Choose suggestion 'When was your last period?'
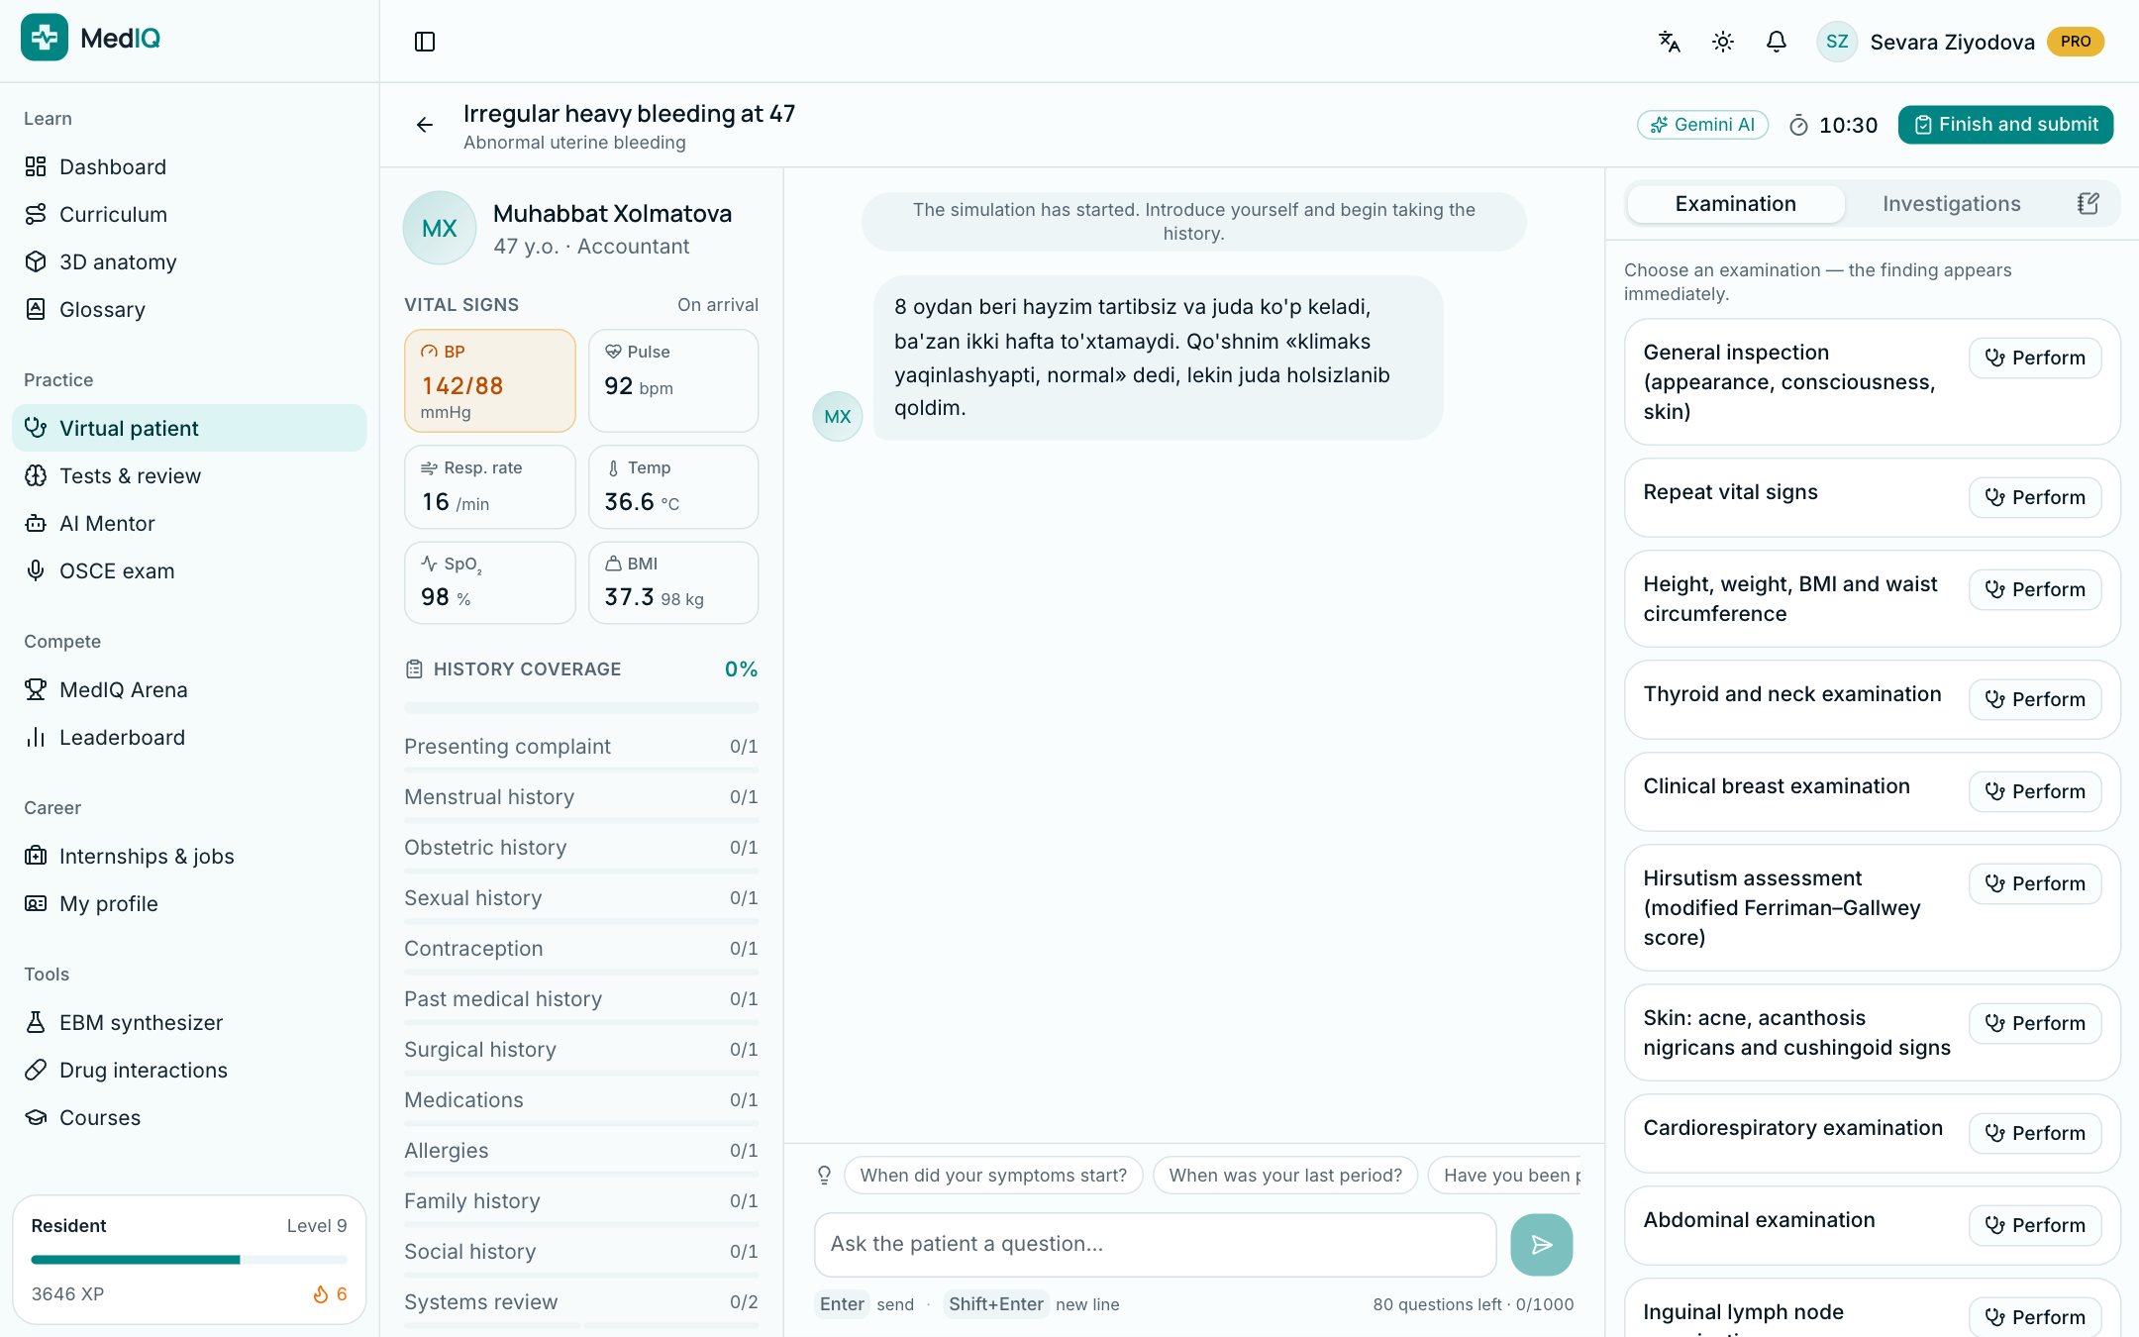2139x1337 pixels. click(x=1285, y=1176)
